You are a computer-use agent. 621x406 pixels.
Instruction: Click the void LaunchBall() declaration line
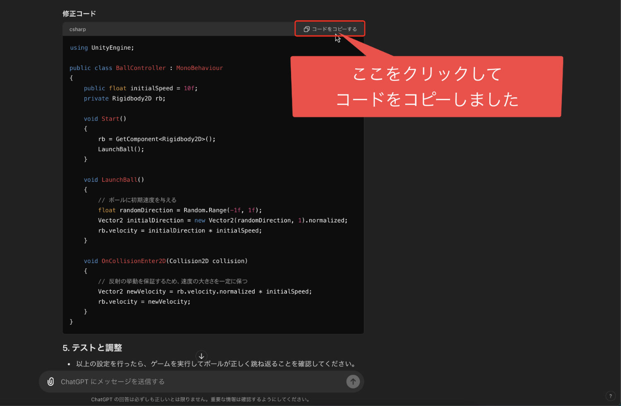pyautogui.click(x=114, y=180)
